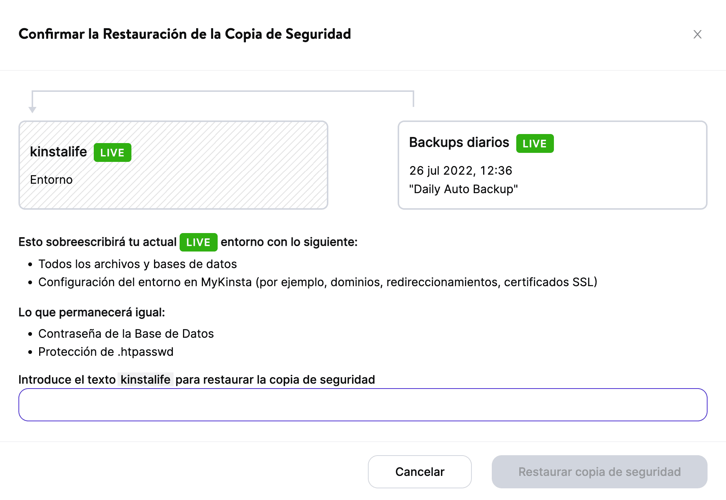
Task: Click the Cancelar button
Action: point(419,472)
